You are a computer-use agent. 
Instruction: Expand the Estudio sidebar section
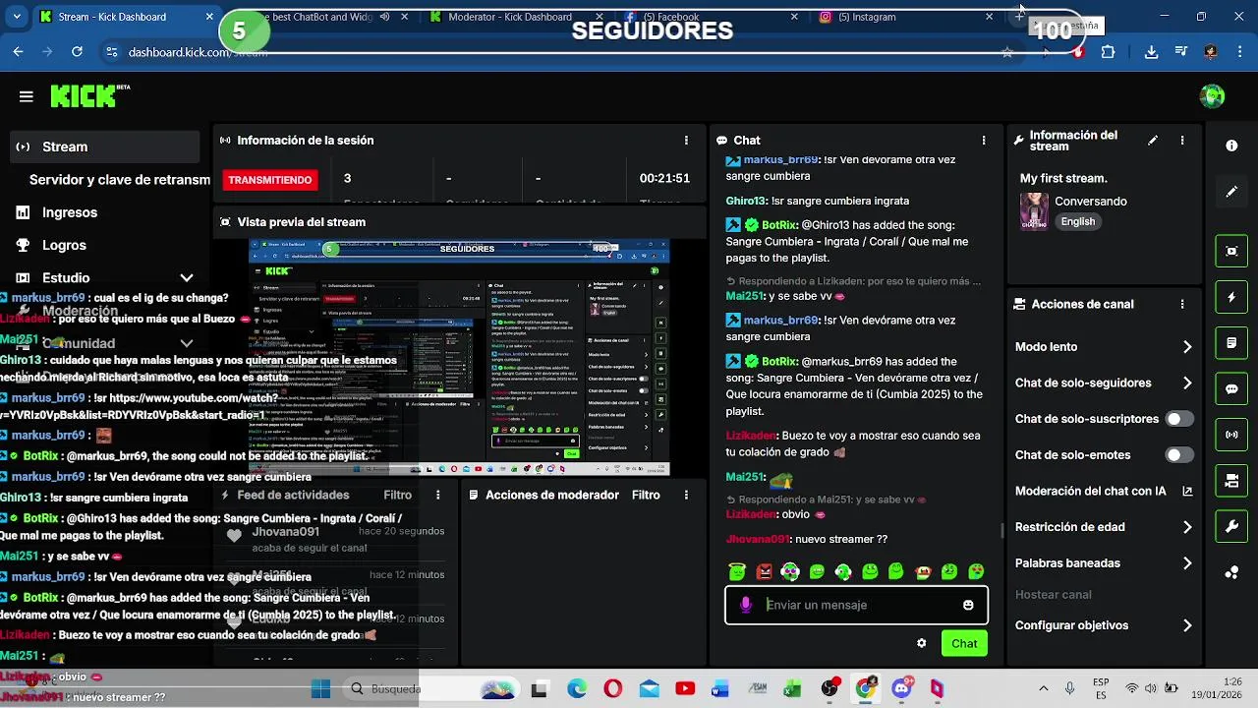point(187,278)
